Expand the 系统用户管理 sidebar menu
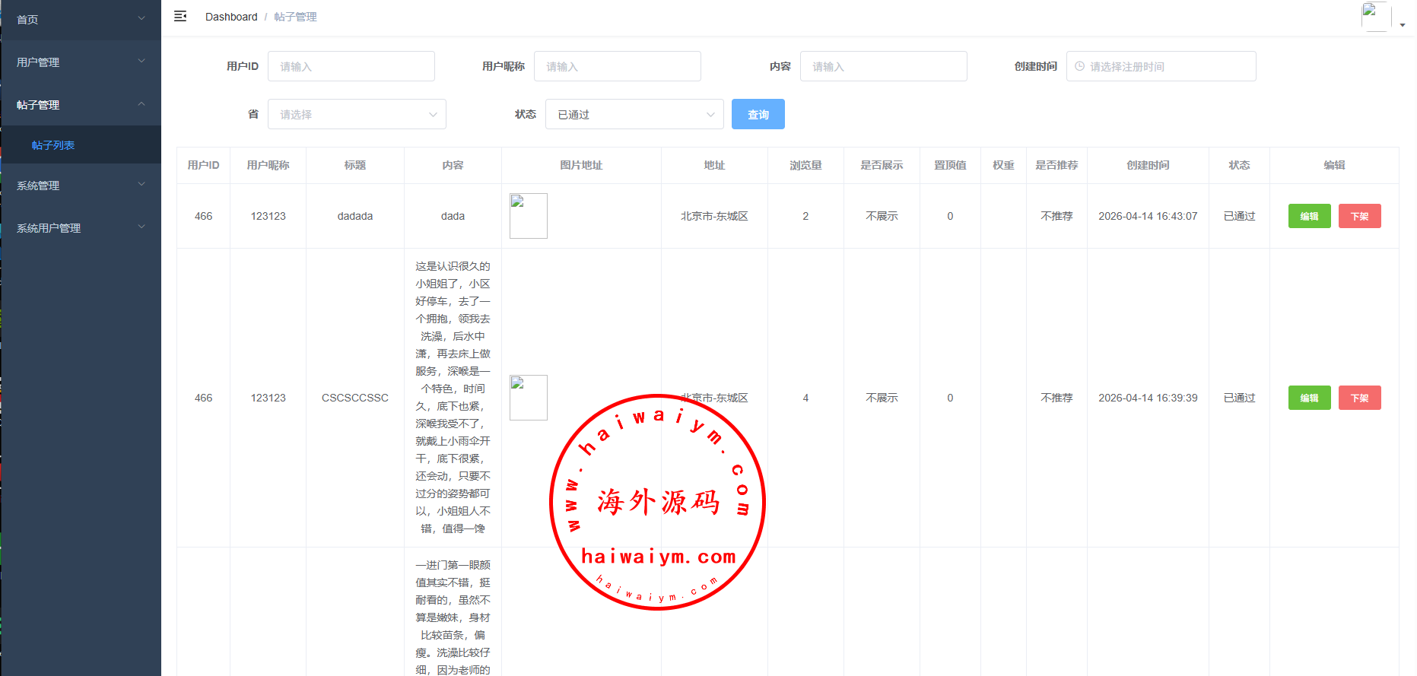Screen dimensions: 1417x676 pyautogui.click(x=80, y=228)
